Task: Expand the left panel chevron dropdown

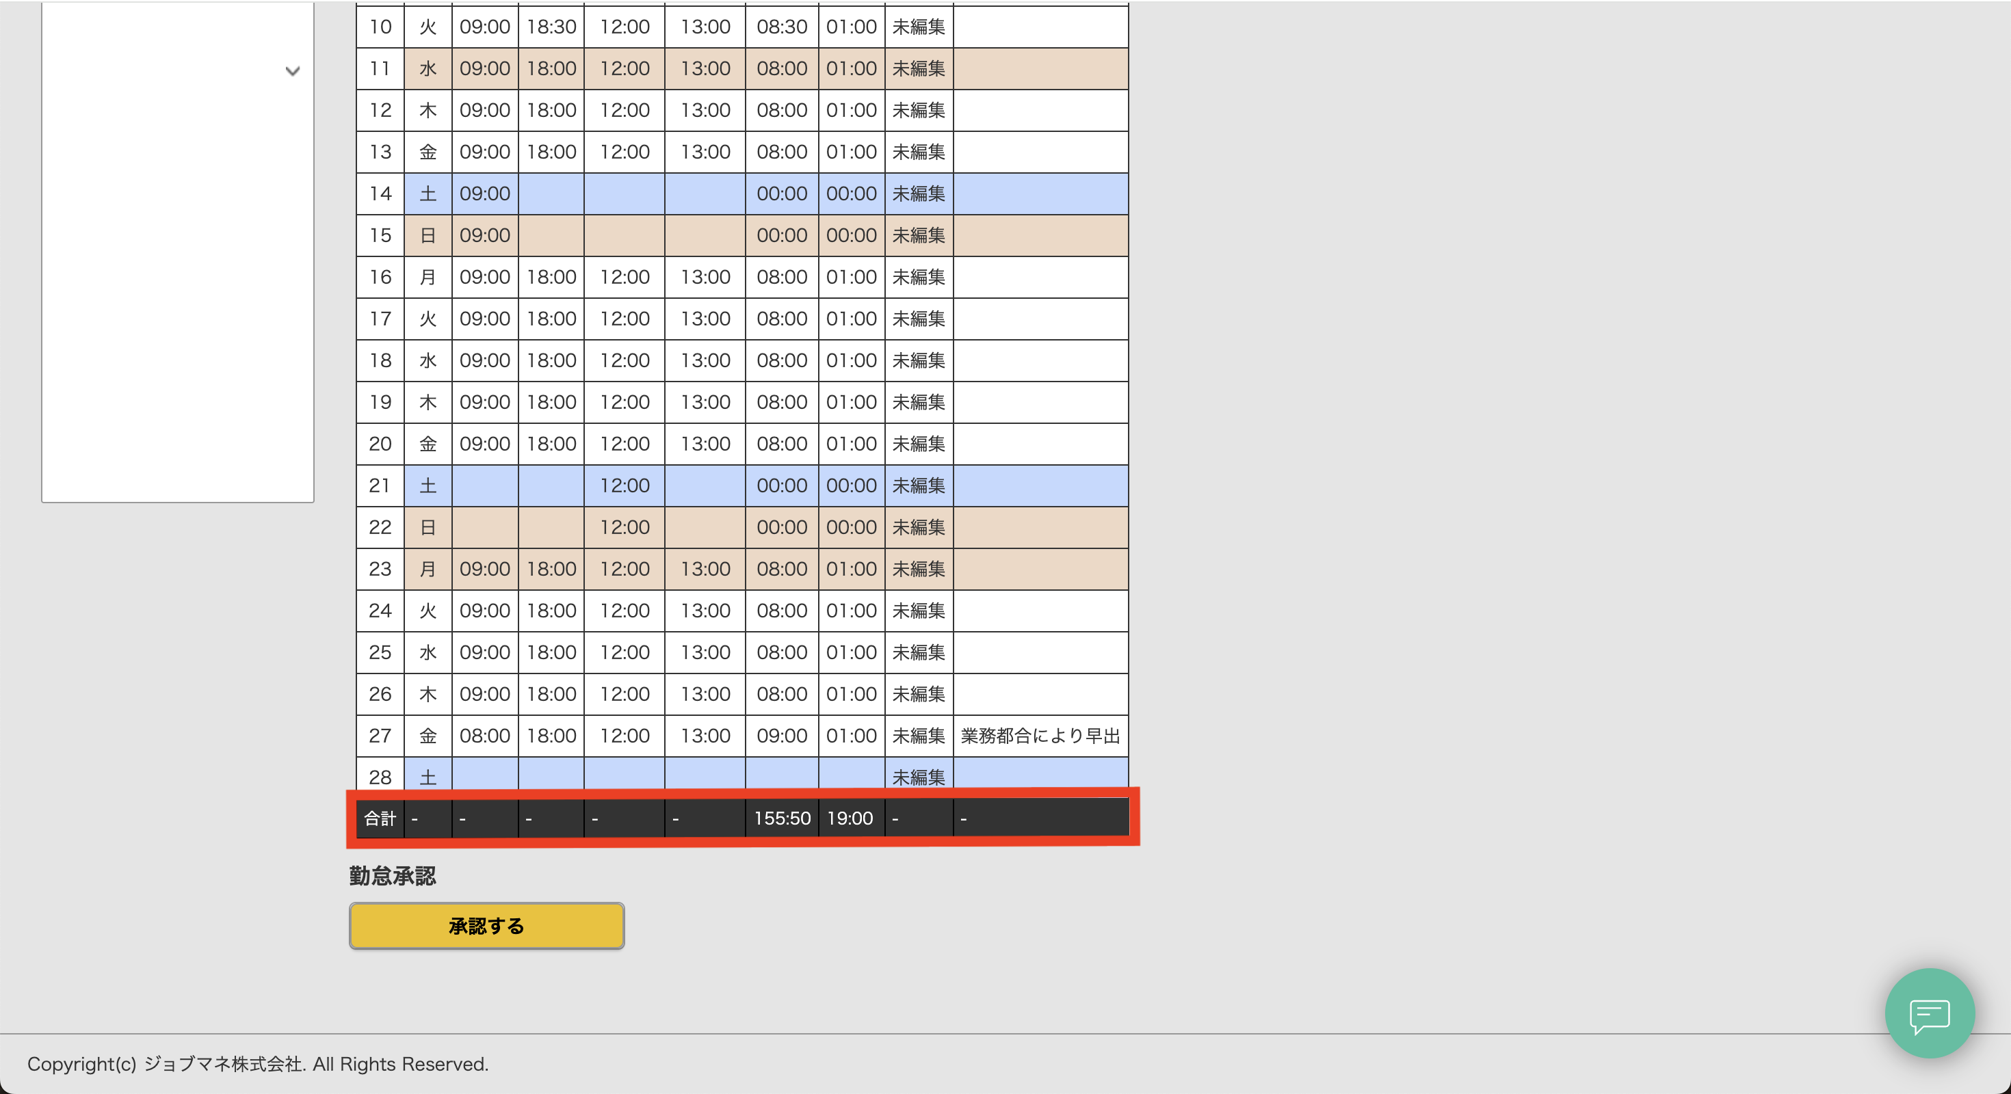Action: pyautogui.click(x=292, y=71)
